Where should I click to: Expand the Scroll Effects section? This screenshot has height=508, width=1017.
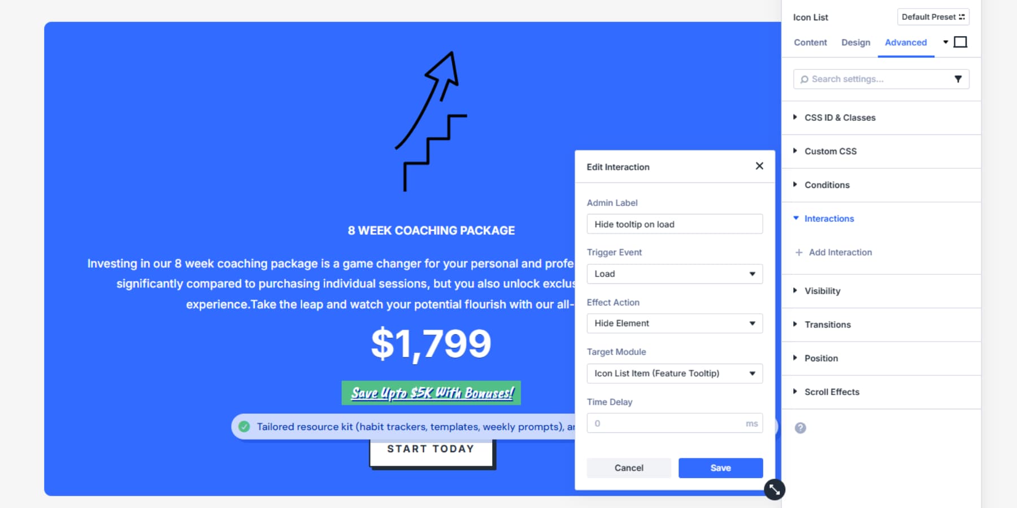click(x=832, y=392)
